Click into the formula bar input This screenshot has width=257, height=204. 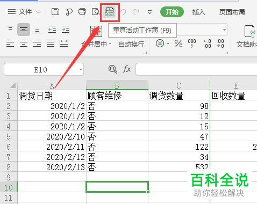coord(196,69)
